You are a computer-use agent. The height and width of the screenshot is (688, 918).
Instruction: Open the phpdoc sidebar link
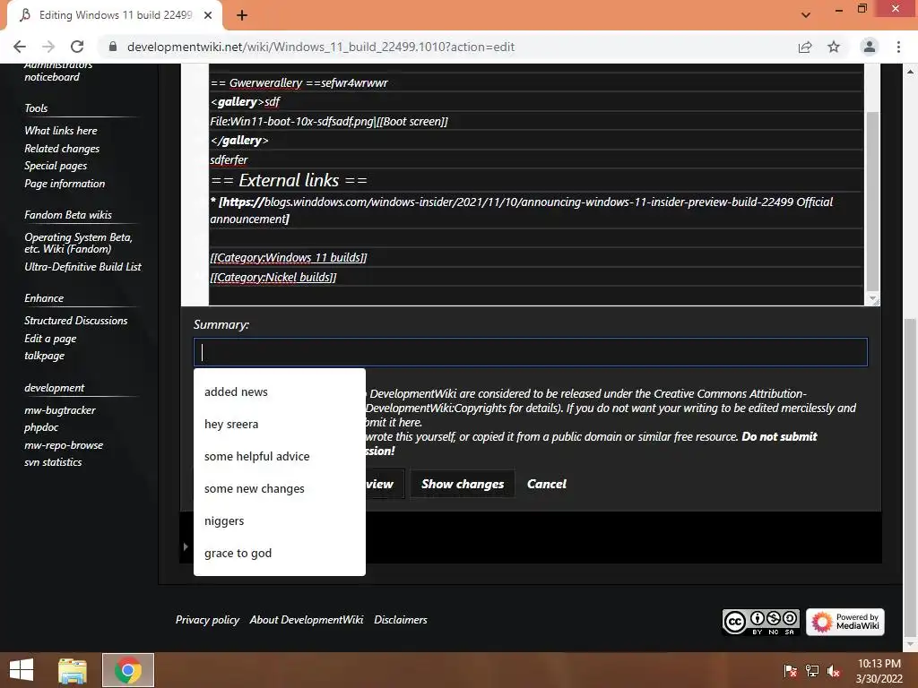(x=41, y=427)
